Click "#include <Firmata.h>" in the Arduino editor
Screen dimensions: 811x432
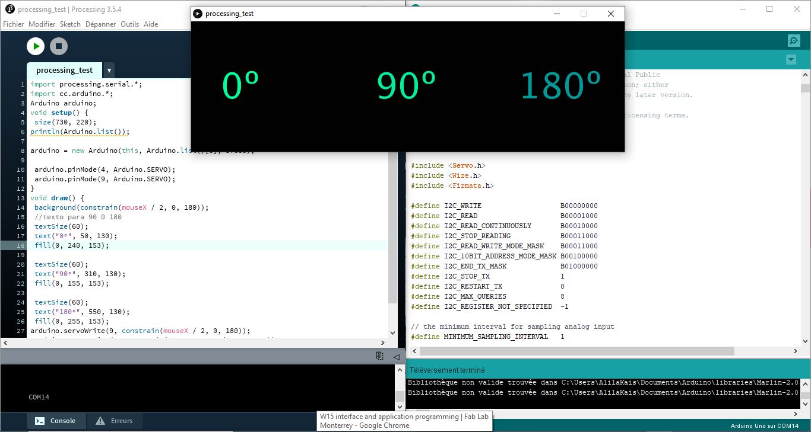click(452, 186)
